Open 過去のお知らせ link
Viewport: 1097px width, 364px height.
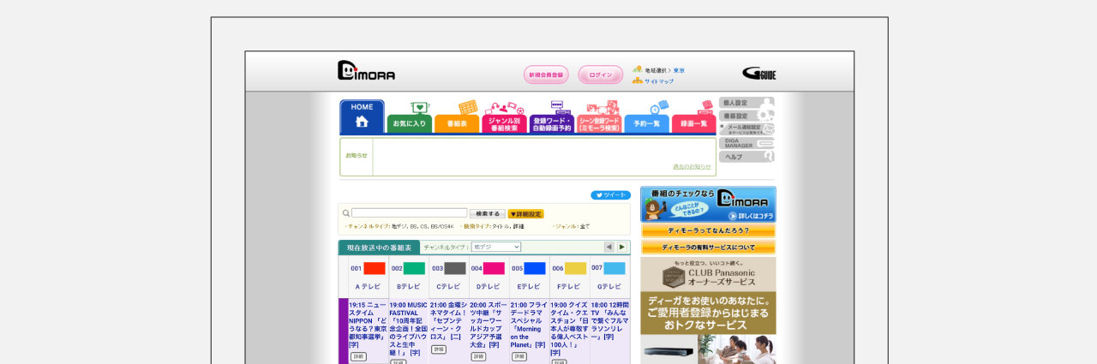point(692,167)
